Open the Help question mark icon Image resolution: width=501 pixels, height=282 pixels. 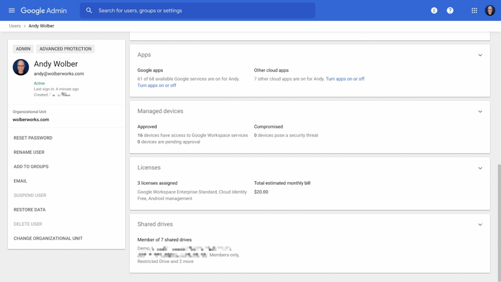450,10
